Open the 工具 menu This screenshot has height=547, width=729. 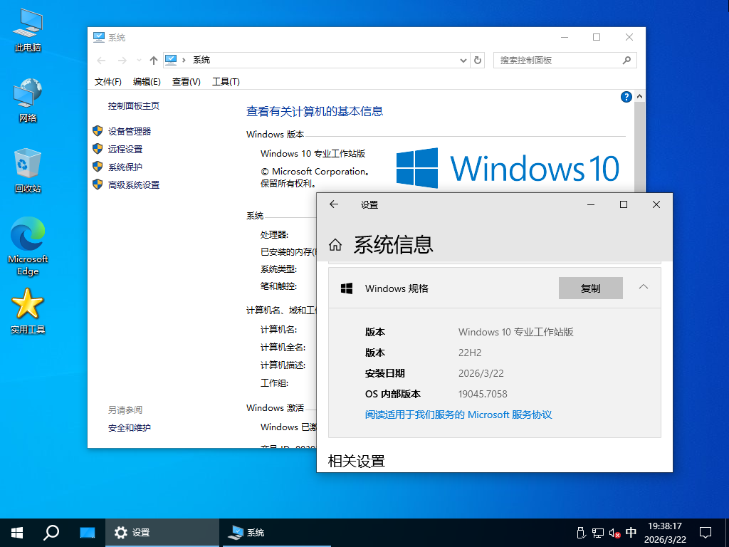tap(226, 81)
